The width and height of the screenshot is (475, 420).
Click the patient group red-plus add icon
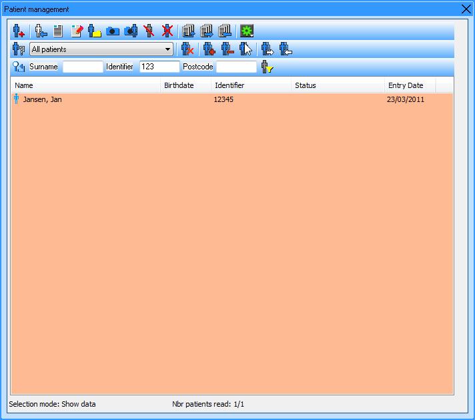click(209, 49)
